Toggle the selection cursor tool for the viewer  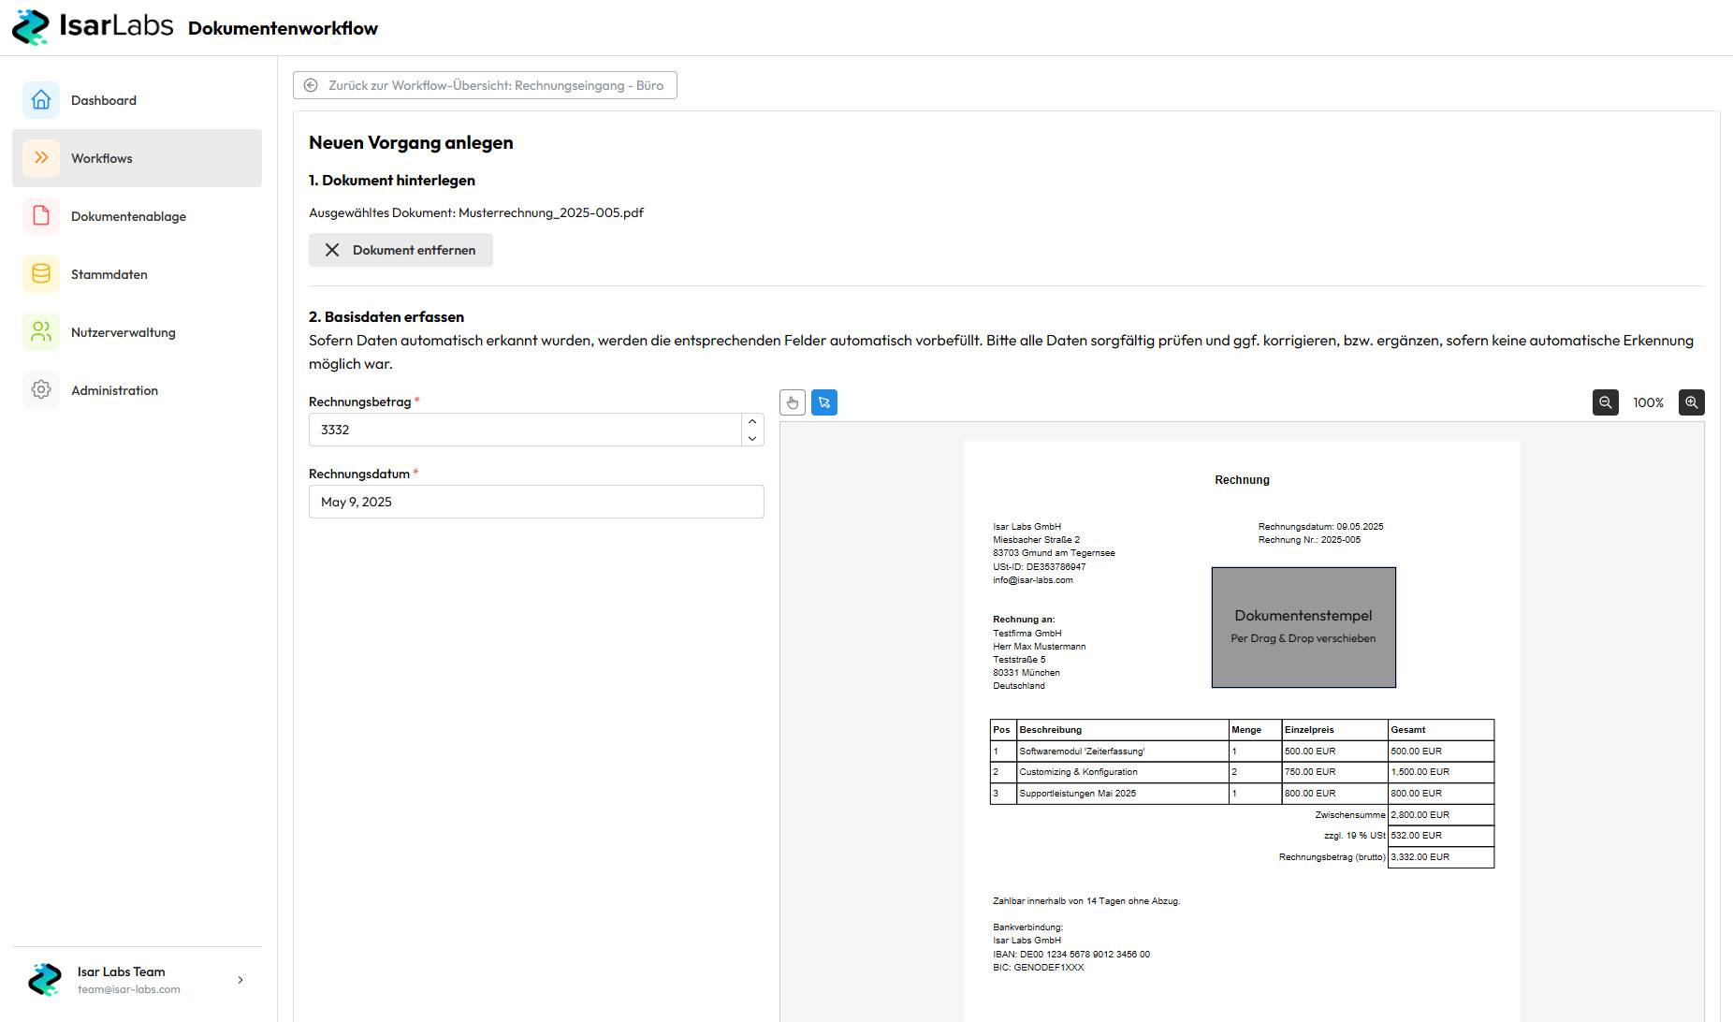pyautogui.click(x=824, y=402)
